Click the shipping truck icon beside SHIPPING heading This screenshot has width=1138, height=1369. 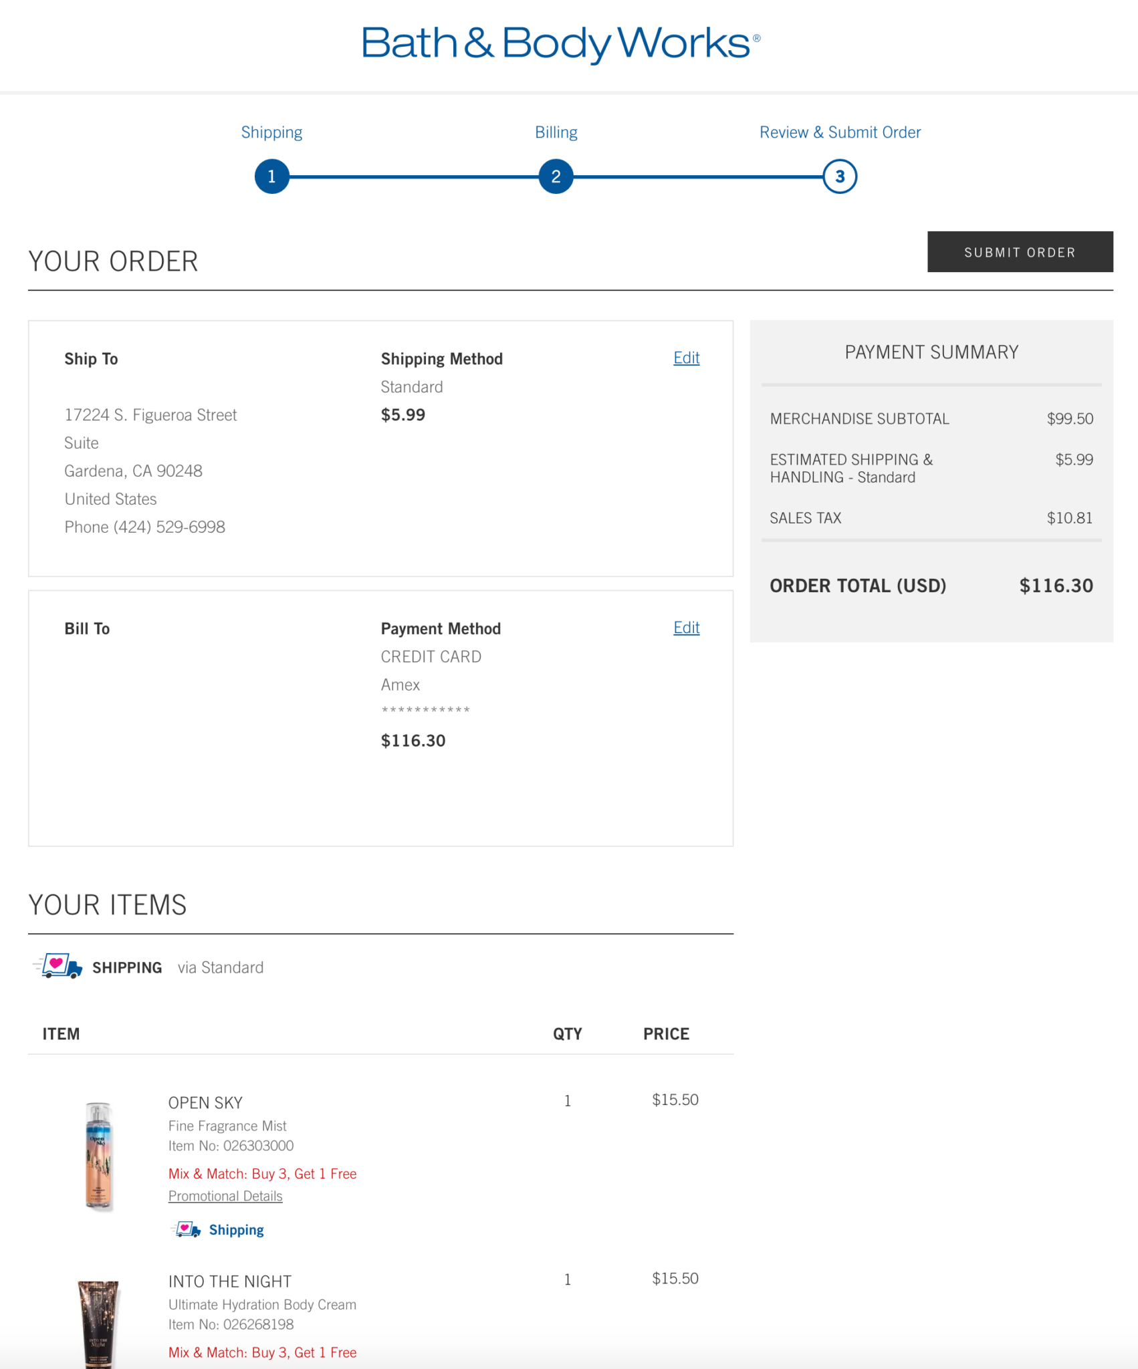coord(59,967)
